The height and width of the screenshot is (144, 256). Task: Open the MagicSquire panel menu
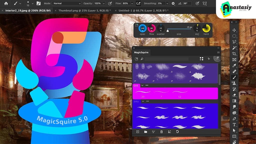pyautogui.click(x=218, y=52)
